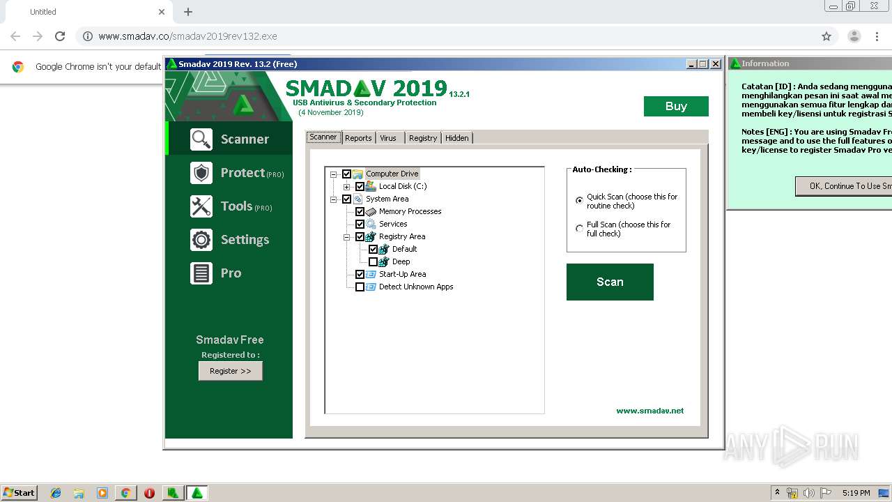Uncheck the Memory Processes checkbox
The width and height of the screenshot is (892, 502).
click(360, 211)
